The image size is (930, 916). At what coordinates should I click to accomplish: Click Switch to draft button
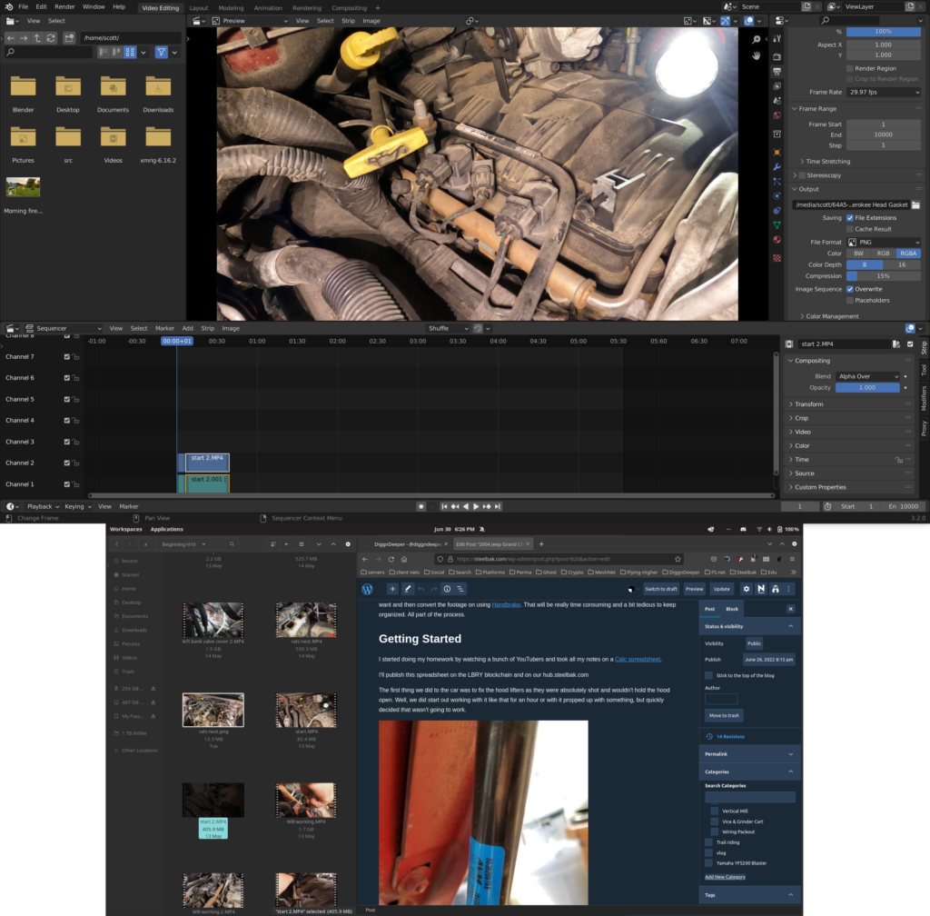pyautogui.click(x=661, y=589)
